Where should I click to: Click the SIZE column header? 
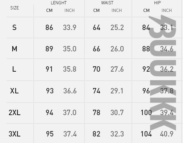[14, 8]
